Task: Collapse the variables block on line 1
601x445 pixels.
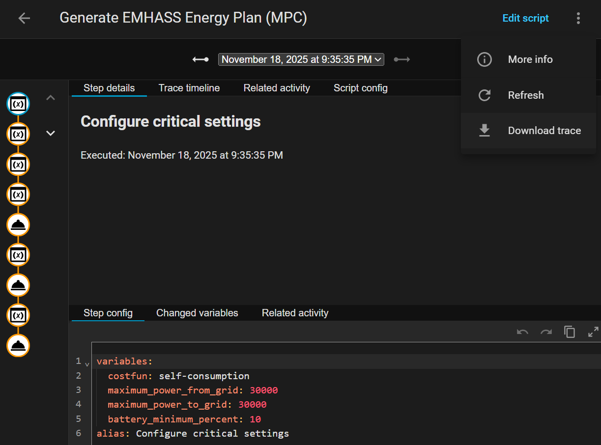Action: (x=87, y=364)
